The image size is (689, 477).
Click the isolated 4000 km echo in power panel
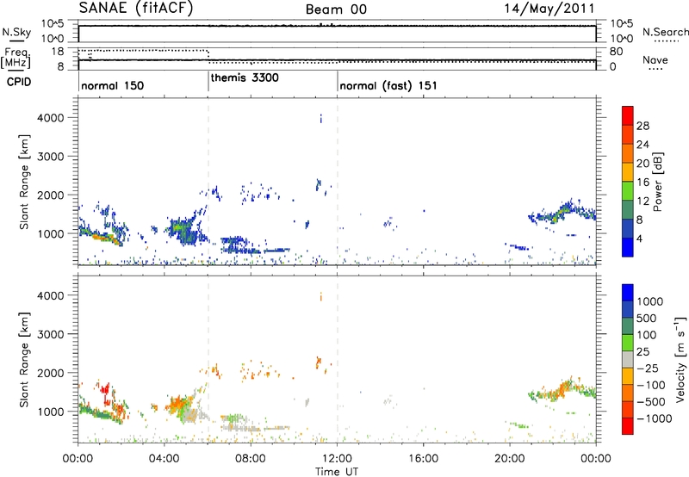[321, 118]
